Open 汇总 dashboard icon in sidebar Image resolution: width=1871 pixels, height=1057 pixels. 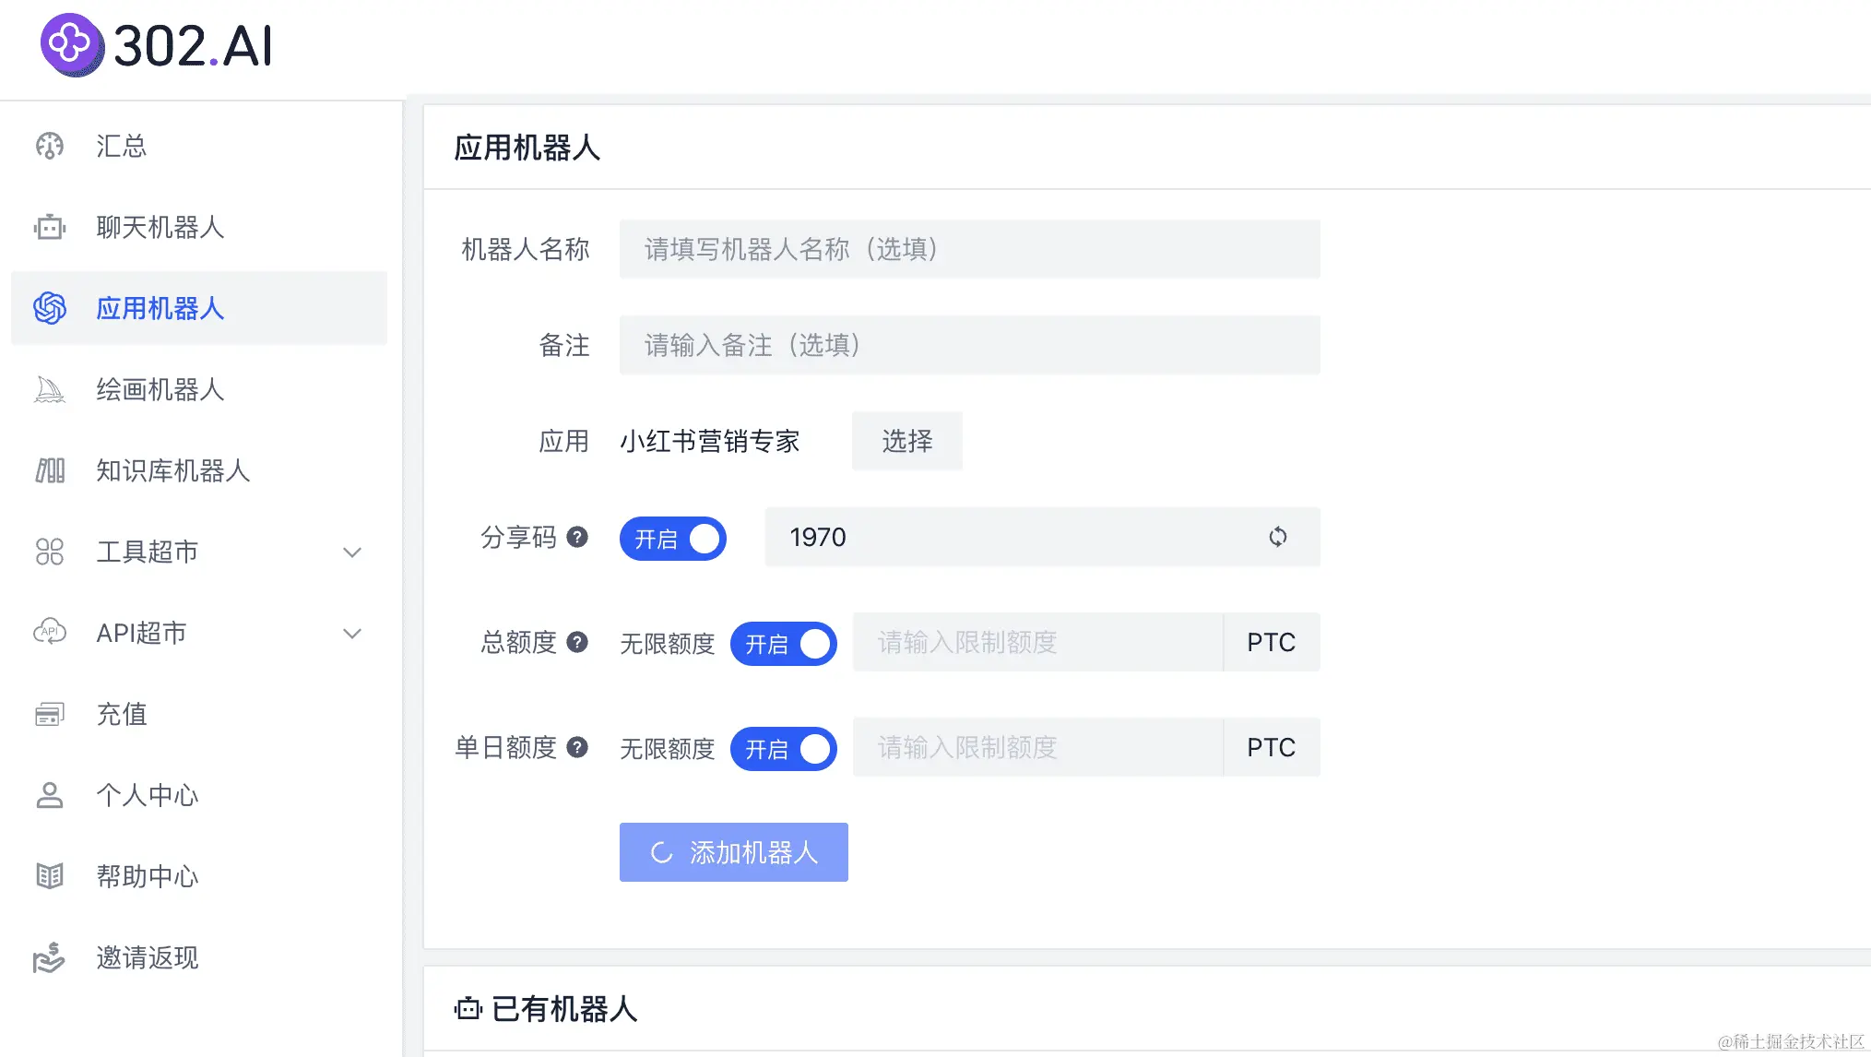[x=50, y=146]
